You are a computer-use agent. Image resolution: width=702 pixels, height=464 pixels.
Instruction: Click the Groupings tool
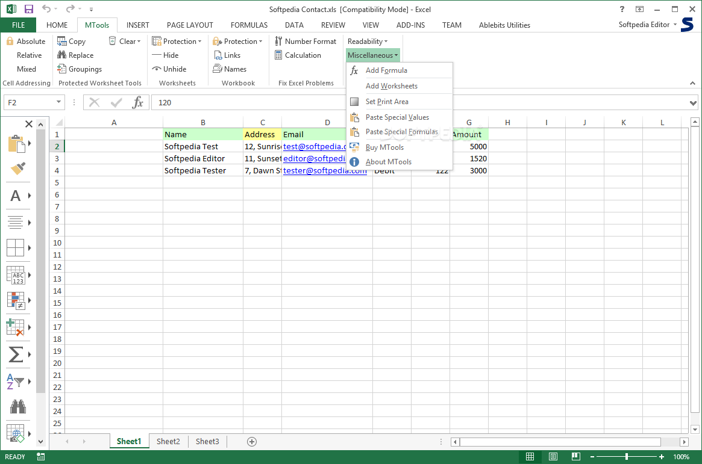click(80, 69)
